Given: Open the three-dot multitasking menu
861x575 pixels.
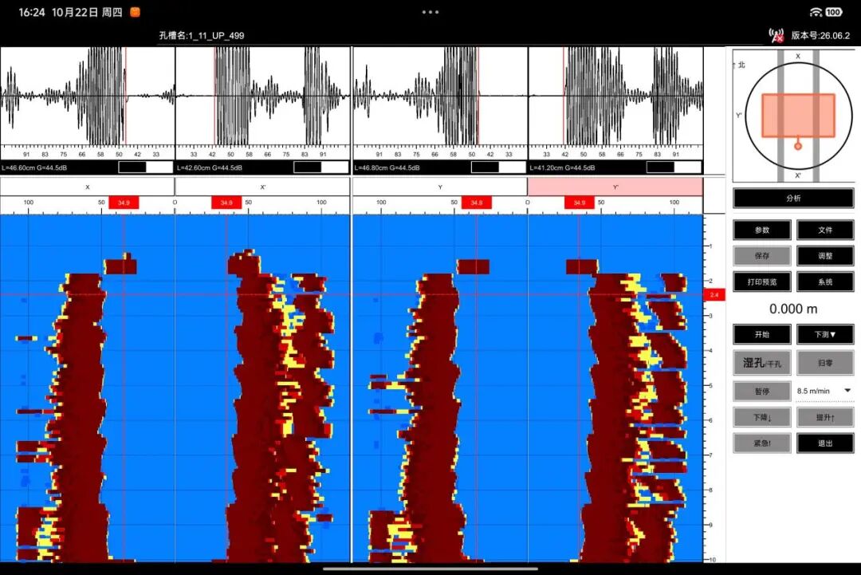Looking at the screenshot, I should coord(431,12).
